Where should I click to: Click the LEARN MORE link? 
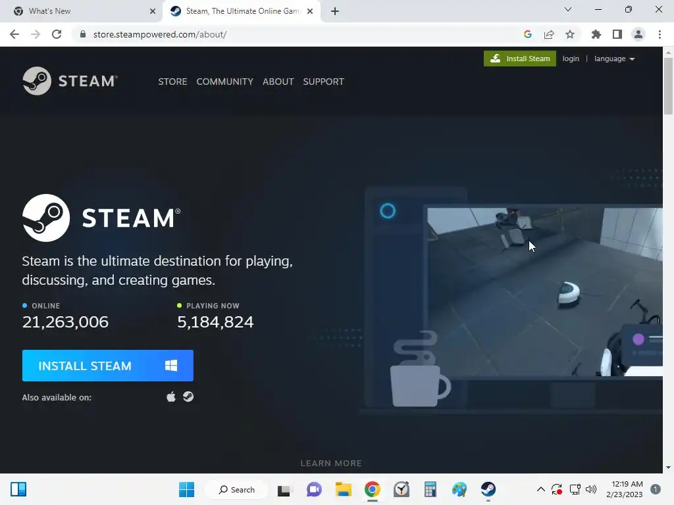tap(331, 464)
